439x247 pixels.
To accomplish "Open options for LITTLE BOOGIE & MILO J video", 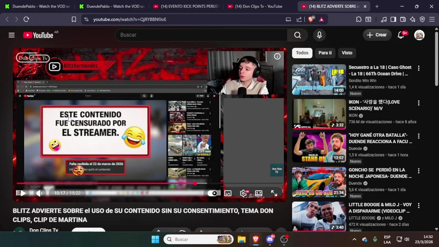I will (x=418, y=205).
